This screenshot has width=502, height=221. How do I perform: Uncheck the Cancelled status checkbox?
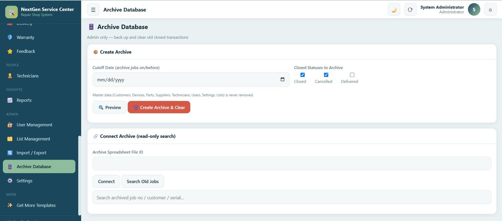[x=326, y=75]
